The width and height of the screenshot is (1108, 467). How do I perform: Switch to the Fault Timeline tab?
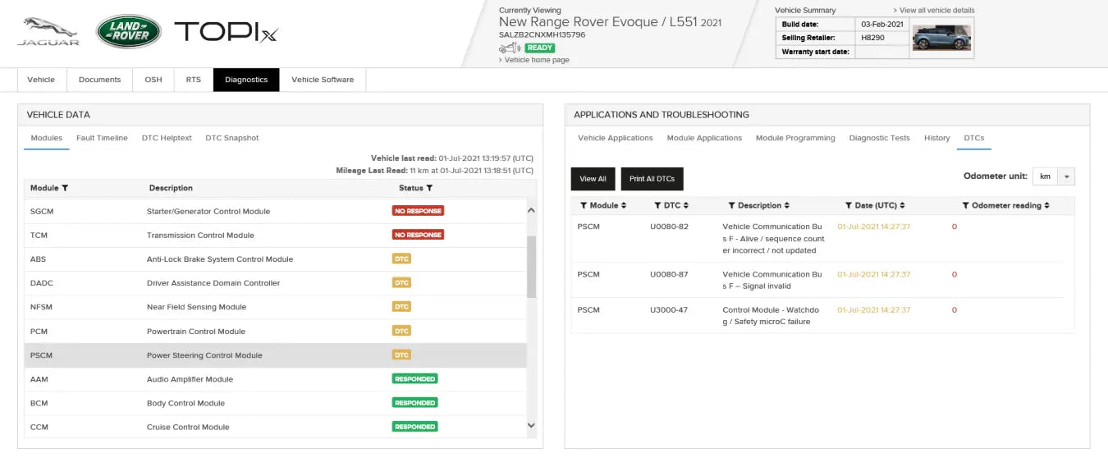[x=102, y=138]
